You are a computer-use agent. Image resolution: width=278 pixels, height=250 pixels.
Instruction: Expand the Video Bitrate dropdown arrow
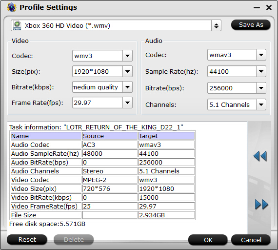pyautogui.click(x=127, y=87)
